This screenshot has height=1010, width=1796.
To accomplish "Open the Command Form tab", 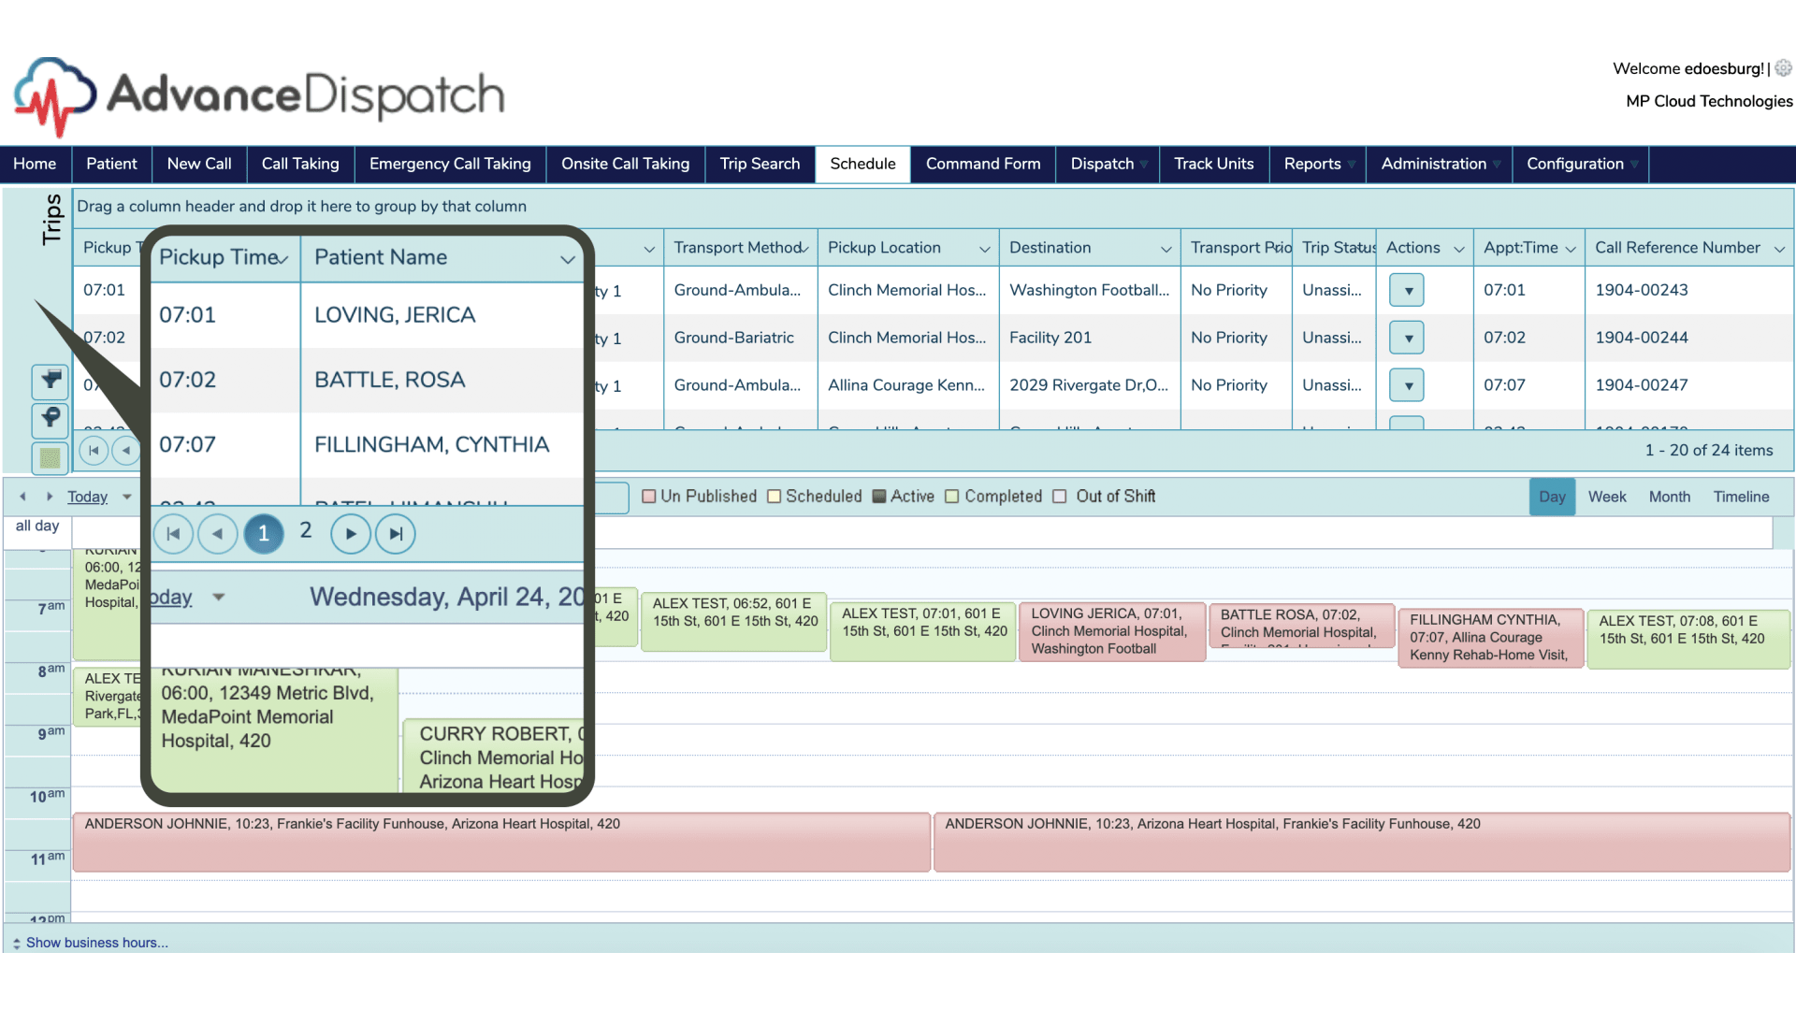I will [982, 164].
